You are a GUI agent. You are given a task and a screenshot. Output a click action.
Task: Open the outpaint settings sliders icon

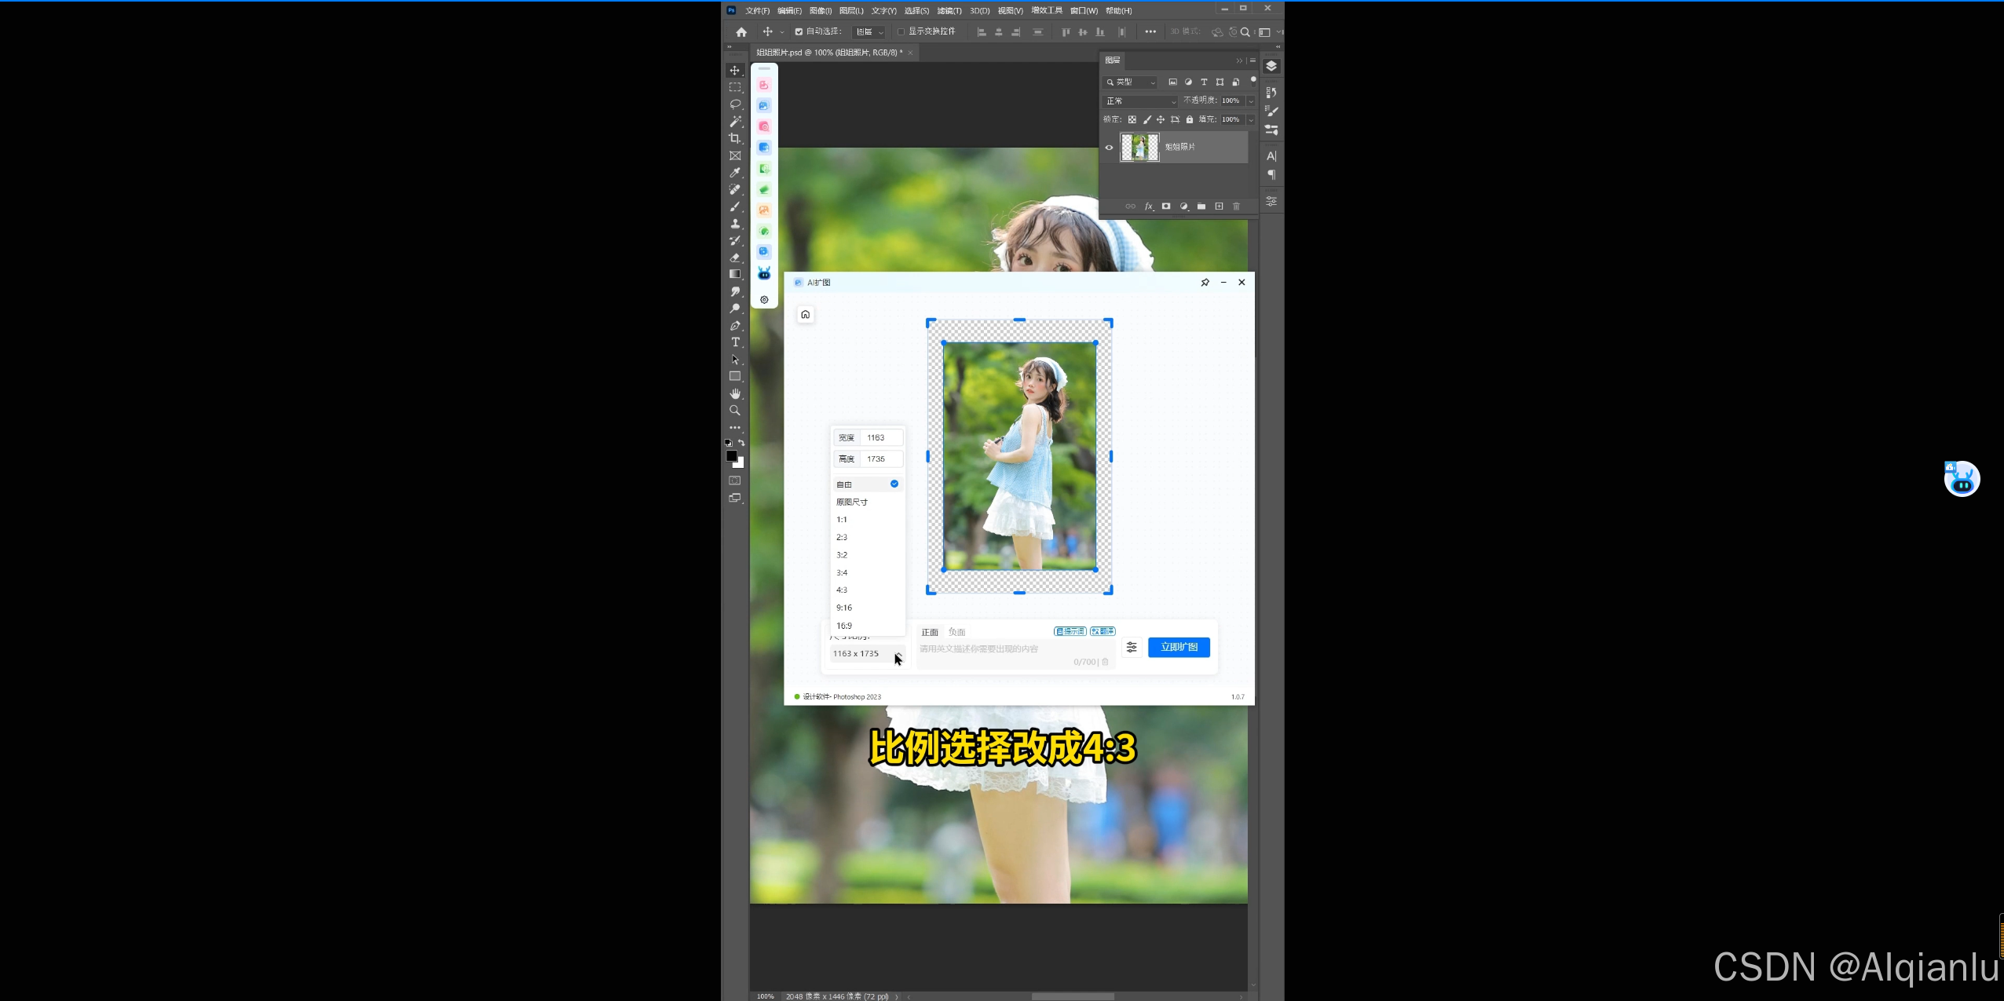1132,647
